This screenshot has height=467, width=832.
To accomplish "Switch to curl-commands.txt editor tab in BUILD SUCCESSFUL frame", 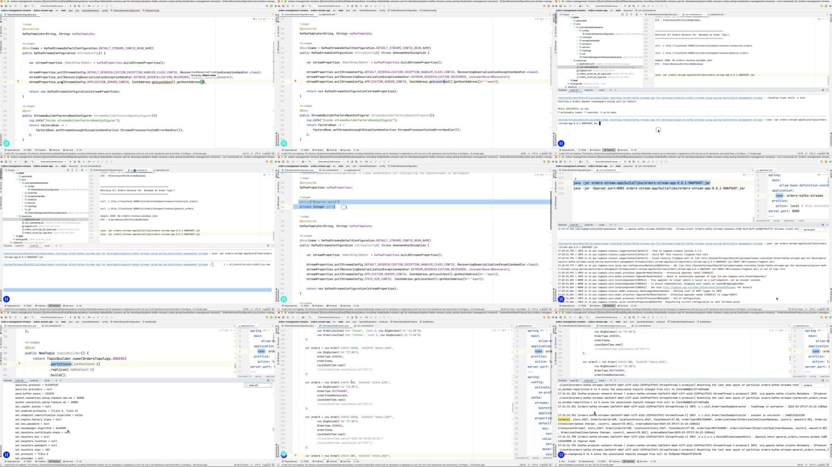I will pos(693,14).
